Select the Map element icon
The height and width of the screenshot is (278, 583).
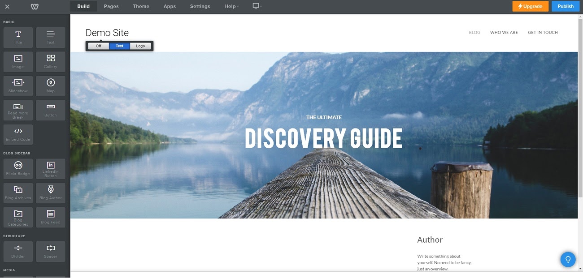50,86
